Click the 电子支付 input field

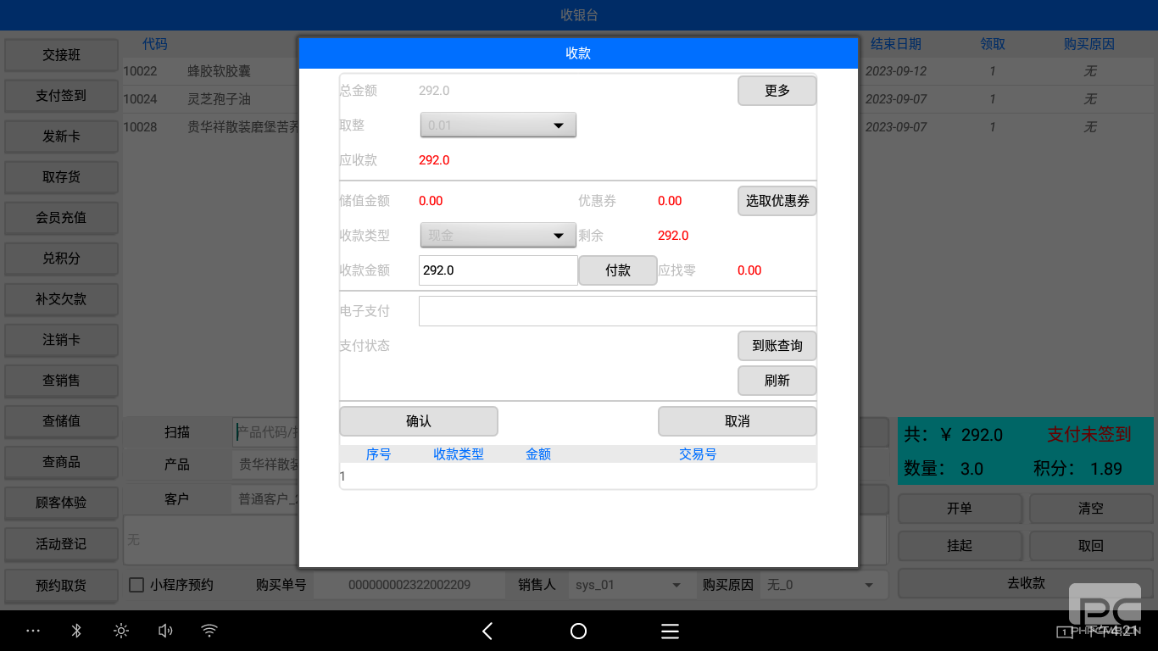click(617, 311)
